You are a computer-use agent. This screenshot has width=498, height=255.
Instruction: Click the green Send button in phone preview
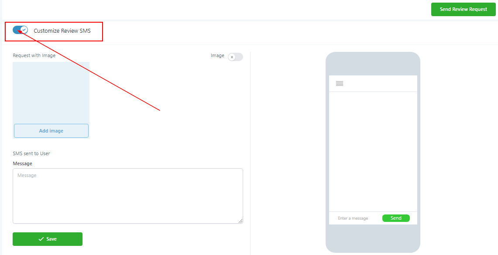click(x=396, y=218)
